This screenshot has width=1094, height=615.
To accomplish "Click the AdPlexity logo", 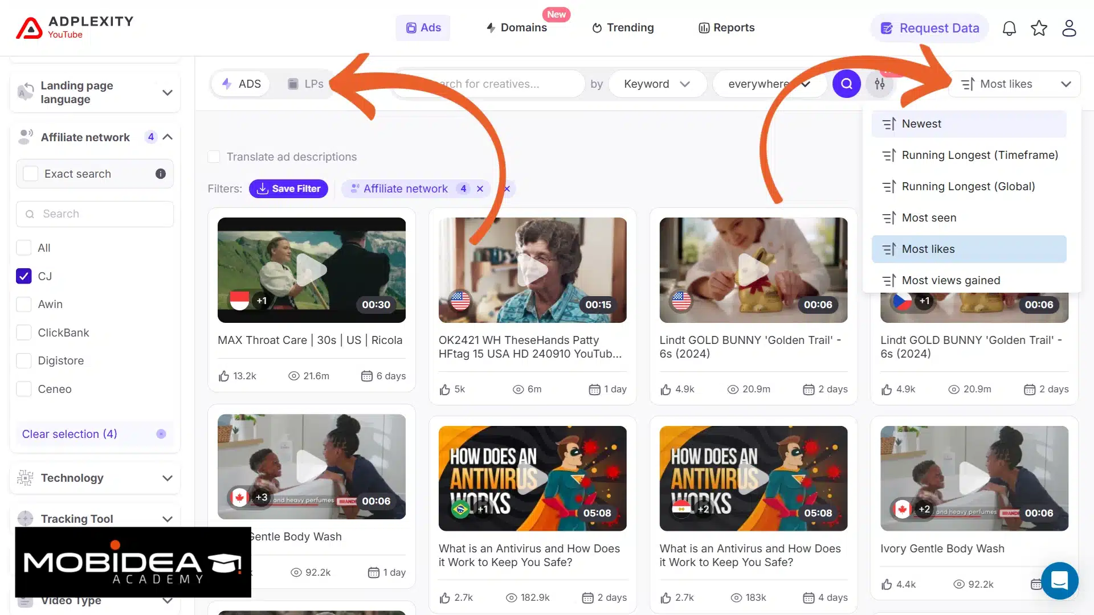I will pos(75,27).
